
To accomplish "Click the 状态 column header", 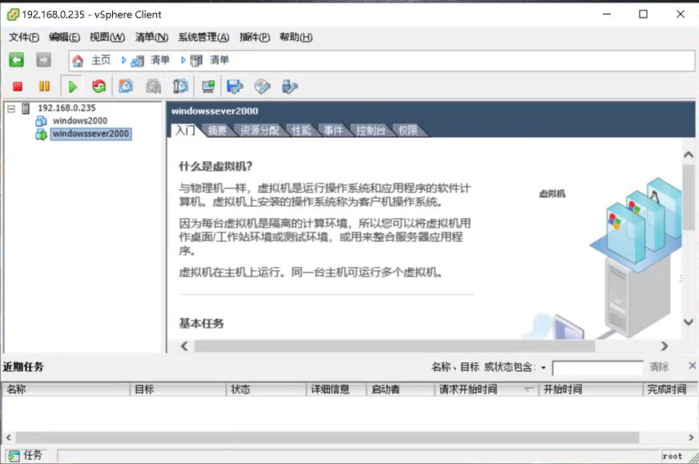I will 267,389.
